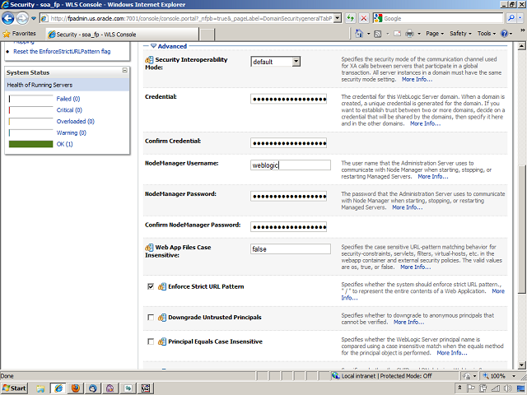Viewport: 527px width, 395px height.
Task: Select the Security - soa_fp browser tab
Action: tap(91, 34)
